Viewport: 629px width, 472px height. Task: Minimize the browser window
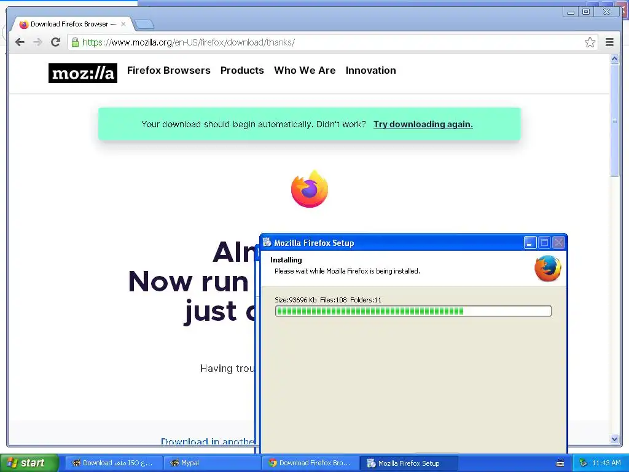(x=571, y=12)
